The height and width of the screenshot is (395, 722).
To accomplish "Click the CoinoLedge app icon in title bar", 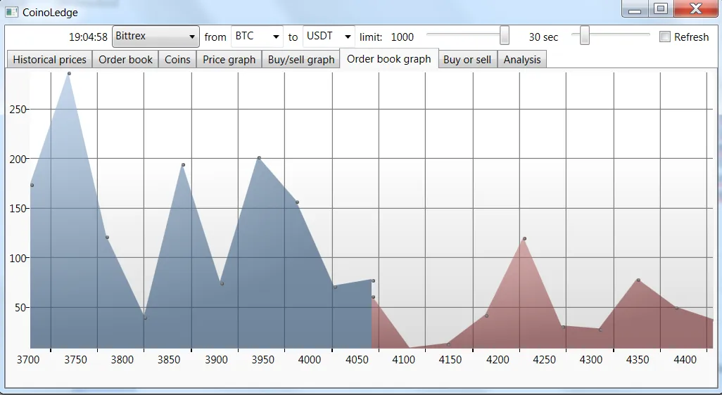I will tap(12, 13).
